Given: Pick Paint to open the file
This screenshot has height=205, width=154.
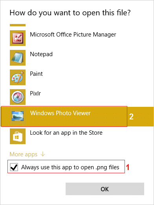Looking at the screenshot, I should point(36,74).
